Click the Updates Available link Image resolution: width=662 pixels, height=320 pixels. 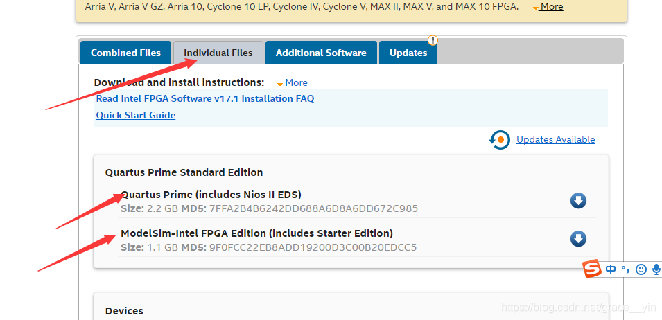click(x=556, y=139)
